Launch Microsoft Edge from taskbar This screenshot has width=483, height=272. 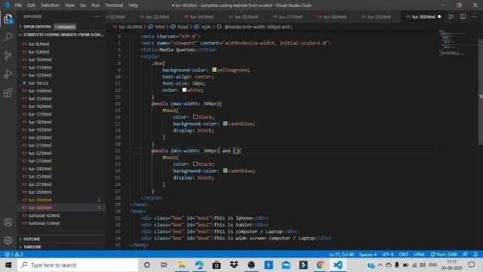[x=199, y=265]
